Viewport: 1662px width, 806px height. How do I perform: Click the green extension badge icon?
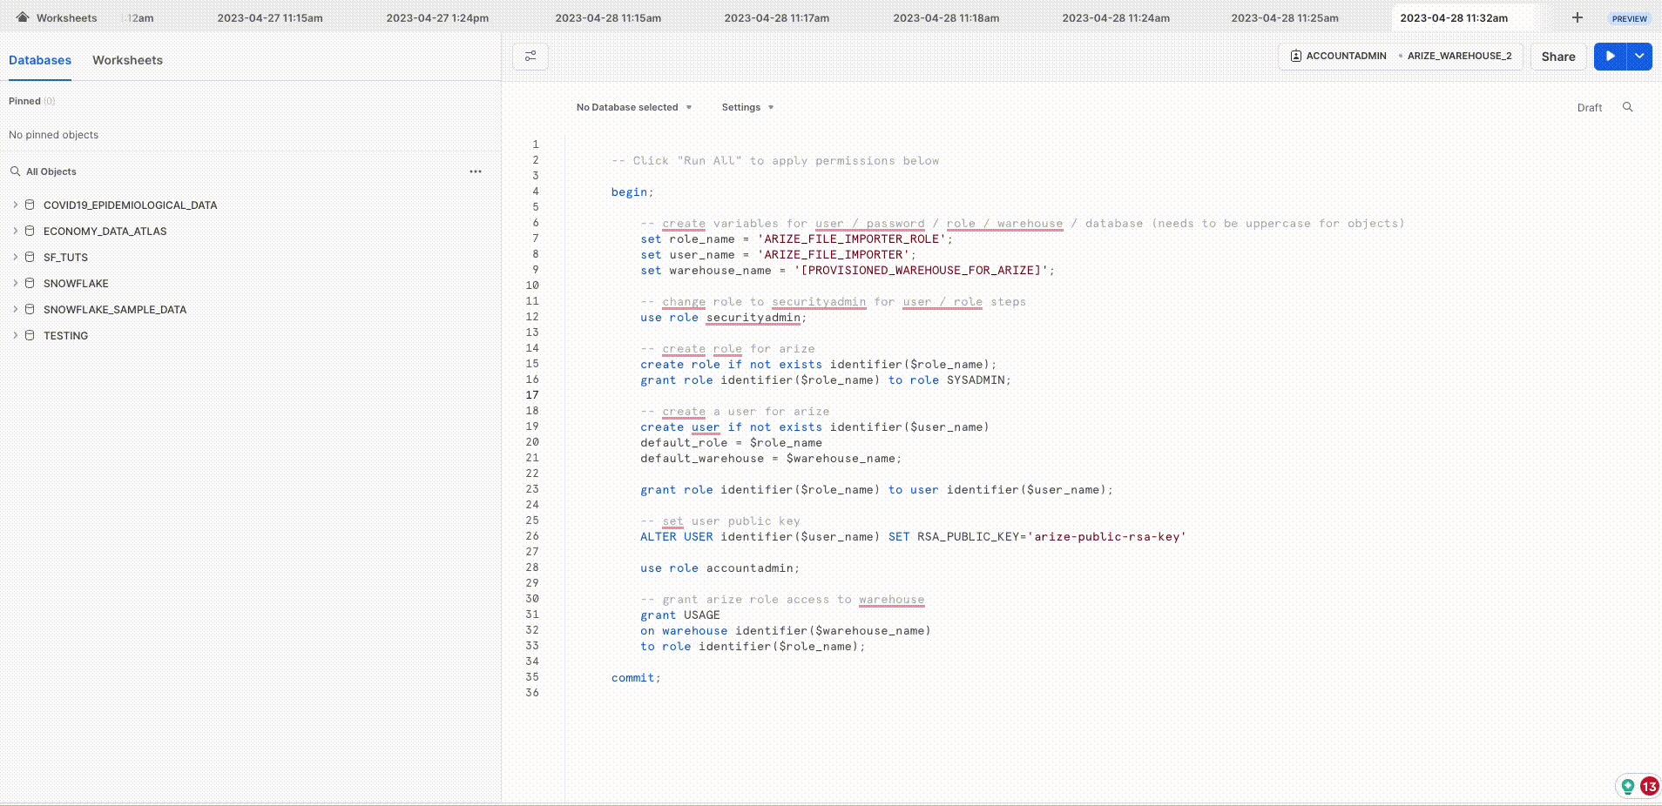pos(1626,787)
